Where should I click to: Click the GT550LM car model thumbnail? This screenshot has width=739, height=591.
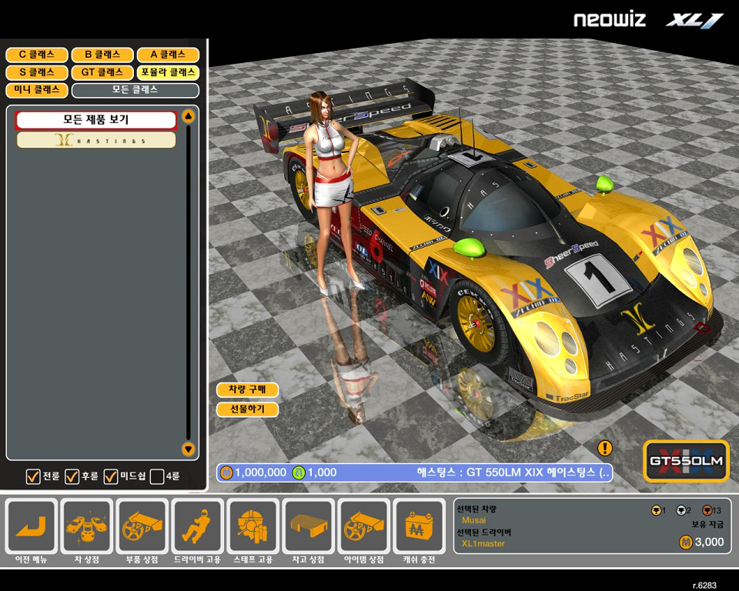tap(686, 461)
